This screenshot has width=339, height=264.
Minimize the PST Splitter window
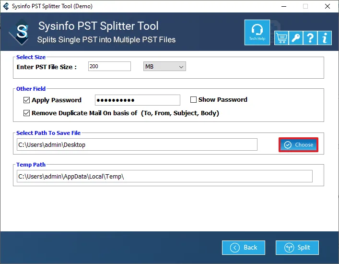point(284,6)
